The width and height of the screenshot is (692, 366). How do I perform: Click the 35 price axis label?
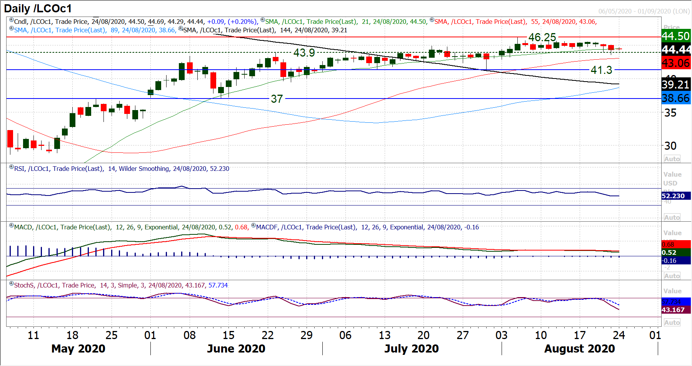(670, 113)
